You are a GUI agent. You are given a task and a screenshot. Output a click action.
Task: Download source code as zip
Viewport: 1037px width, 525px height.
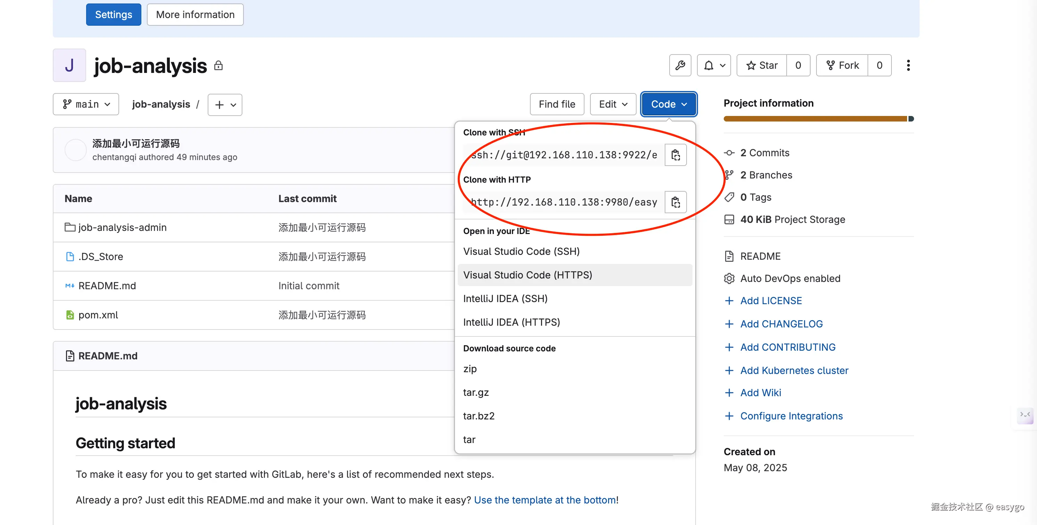click(x=470, y=369)
